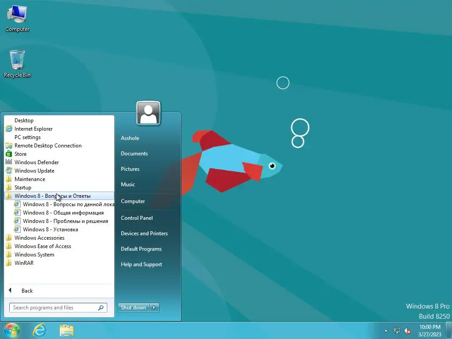The width and height of the screenshot is (452, 339).
Task: Click the Shut down button
Action: [x=133, y=308]
